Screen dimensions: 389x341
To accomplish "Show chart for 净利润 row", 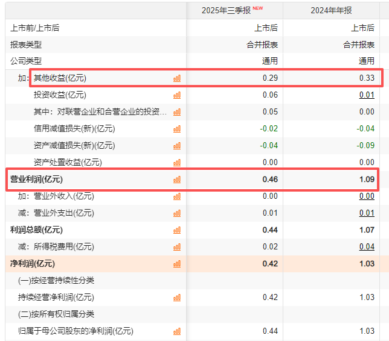I will pos(177,264).
